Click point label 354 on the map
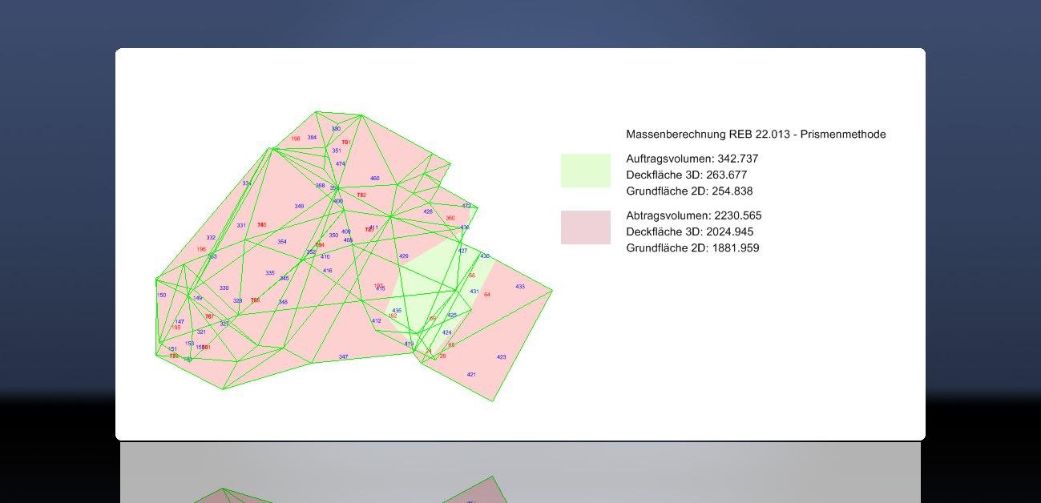This screenshot has height=503, width=1041. click(x=282, y=242)
